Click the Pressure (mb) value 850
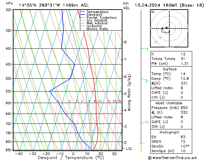Image resolution: width=207 pixels, height=160 pixels. [x=184, y=108]
